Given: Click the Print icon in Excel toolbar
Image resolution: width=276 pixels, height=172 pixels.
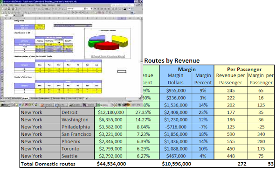Looking at the screenshot, I should [13, 8].
